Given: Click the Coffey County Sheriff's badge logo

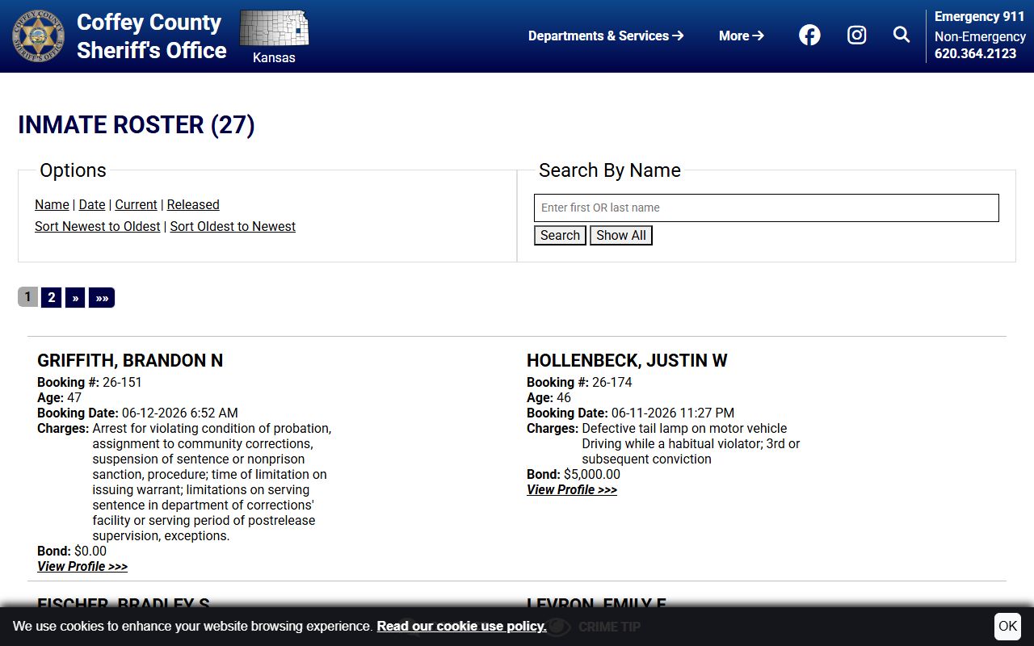Looking at the screenshot, I should [x=39, y=36].
